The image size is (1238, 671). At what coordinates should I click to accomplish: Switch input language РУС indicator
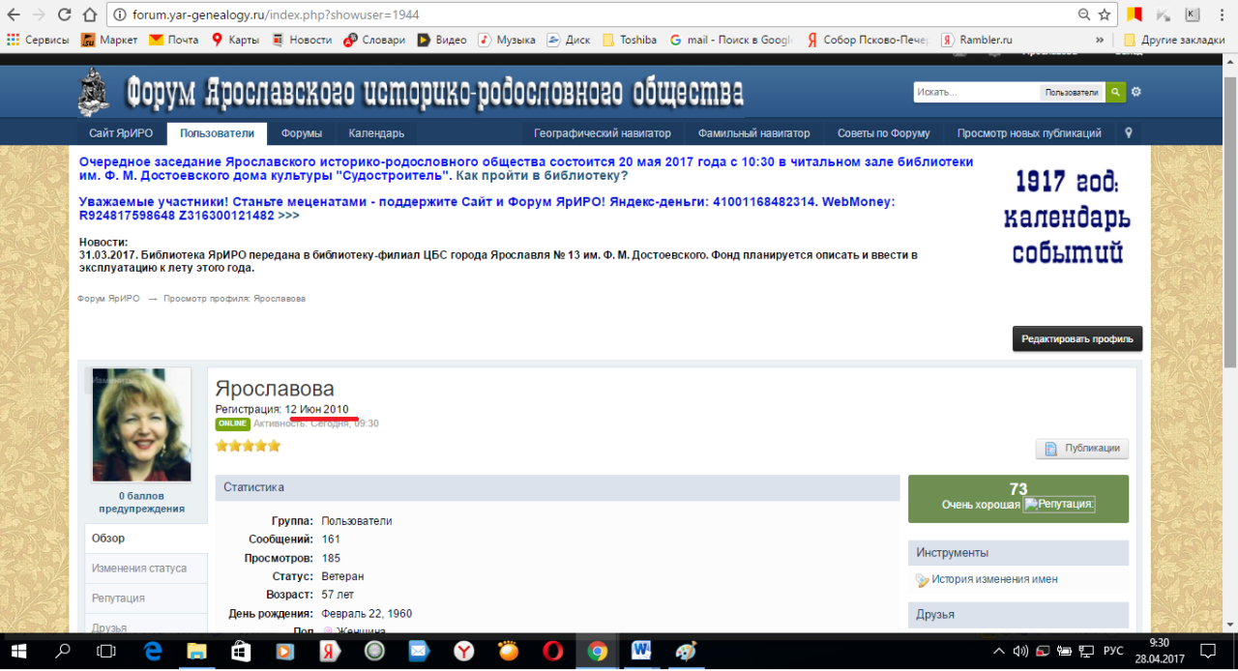tap(1113, 651)
